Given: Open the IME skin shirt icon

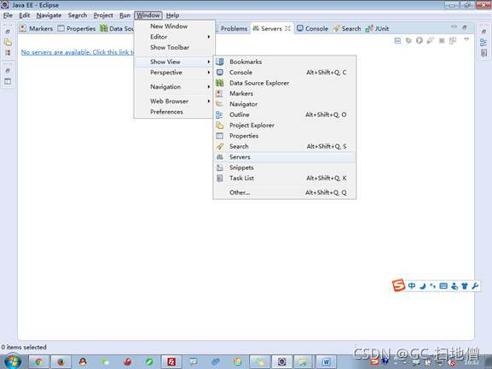Looking at the screenshot, I should click(465, 285).
